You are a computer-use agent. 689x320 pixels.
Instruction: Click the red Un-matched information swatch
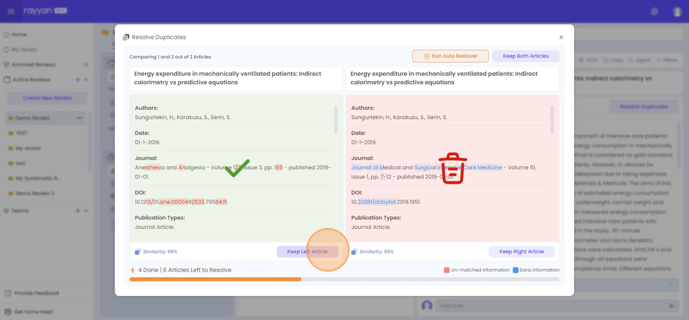pyautogui.click(x=447, y=270)
